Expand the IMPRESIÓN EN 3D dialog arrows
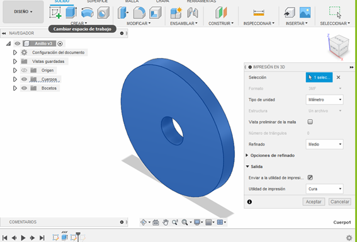Viewport: 357px width, 242px height. (351, 67)
